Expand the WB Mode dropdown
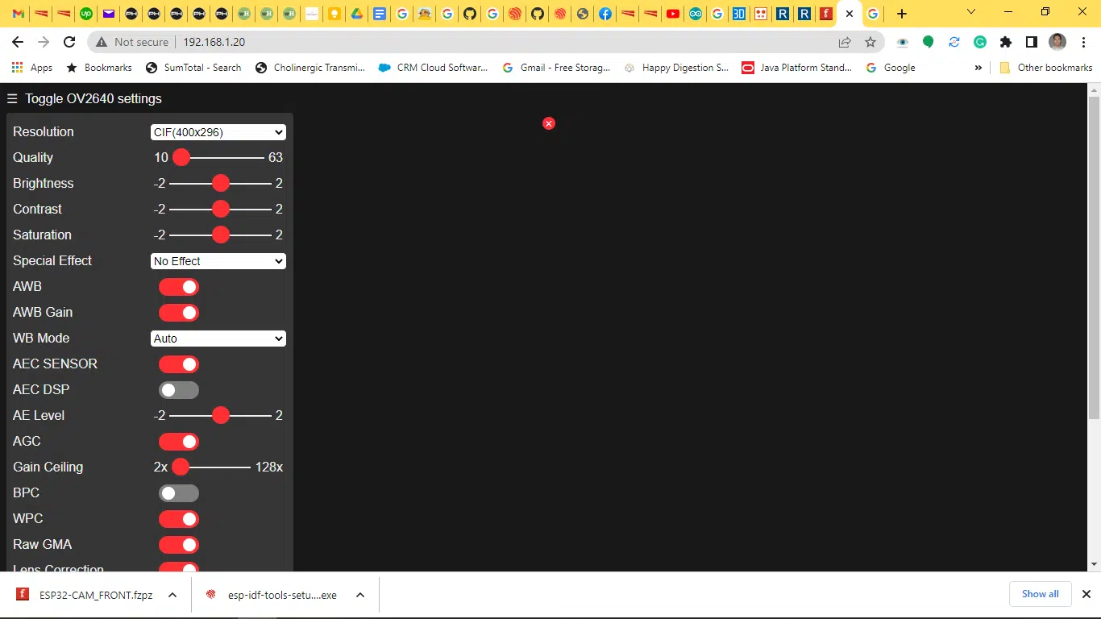The height and width of the screenshot is (619, 1101). point(218,339)
